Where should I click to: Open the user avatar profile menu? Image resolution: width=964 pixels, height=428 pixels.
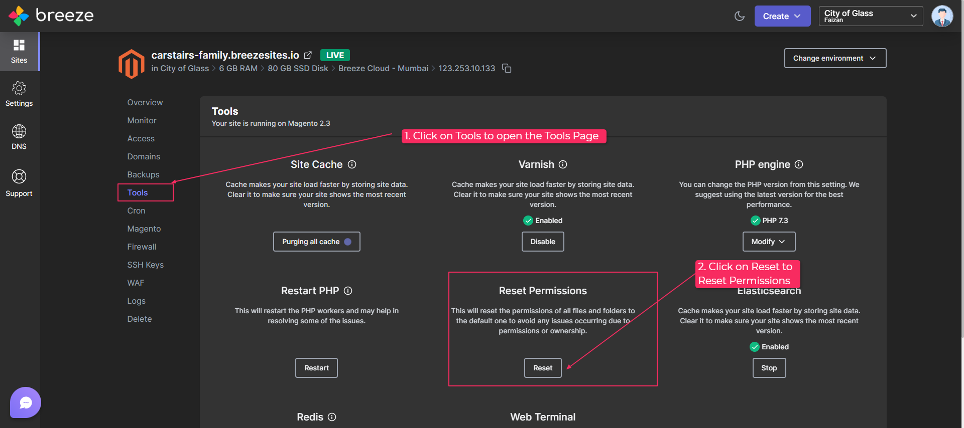(x=942, y=16)
